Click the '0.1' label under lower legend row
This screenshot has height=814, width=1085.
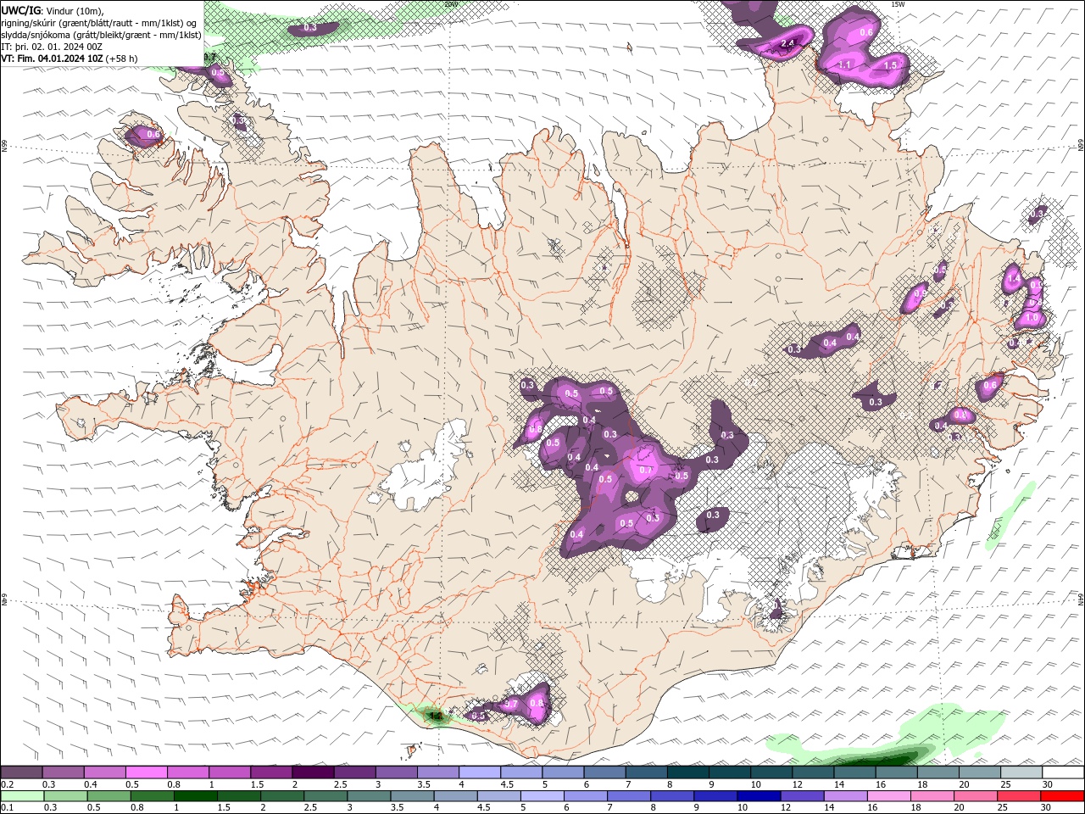(x=7, y=808)
